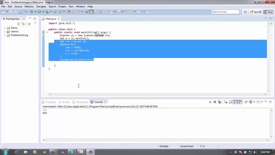Expand the demo1 project

click(5, 31)
